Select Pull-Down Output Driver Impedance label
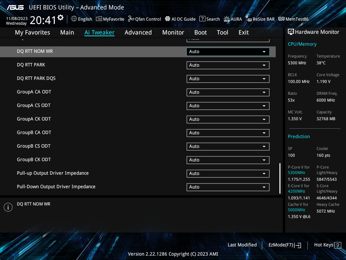The image size is (346, 260). point(56,187)
